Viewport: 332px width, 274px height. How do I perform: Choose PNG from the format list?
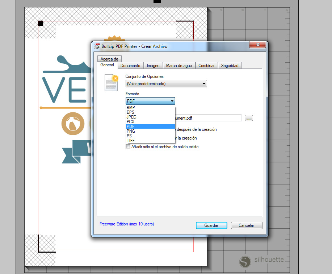(150, 131)
